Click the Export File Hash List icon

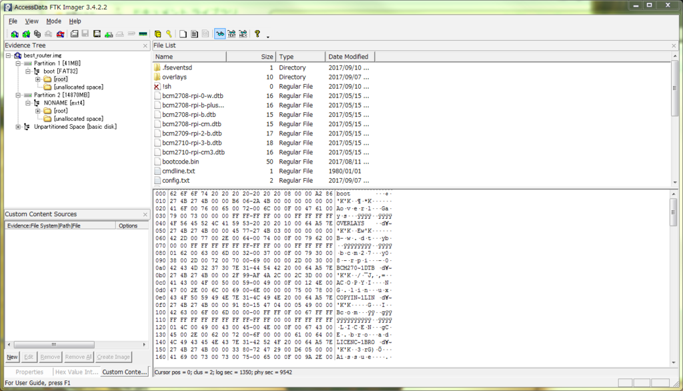click(194, 34)
